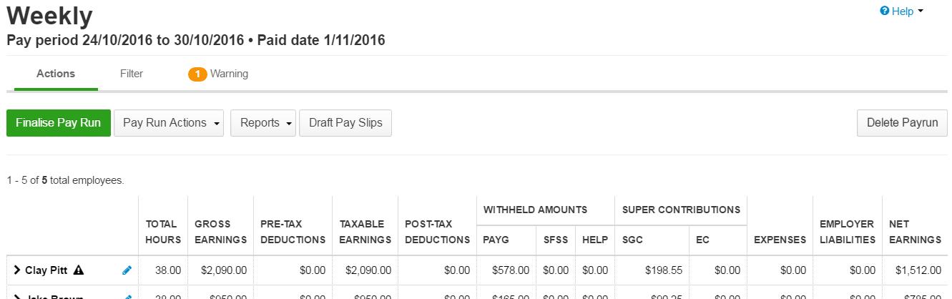Image resolution: width=952 pixels, height=299 pixels.
Task: Open the Pay Run Actions dropdown
Action: 169,123
